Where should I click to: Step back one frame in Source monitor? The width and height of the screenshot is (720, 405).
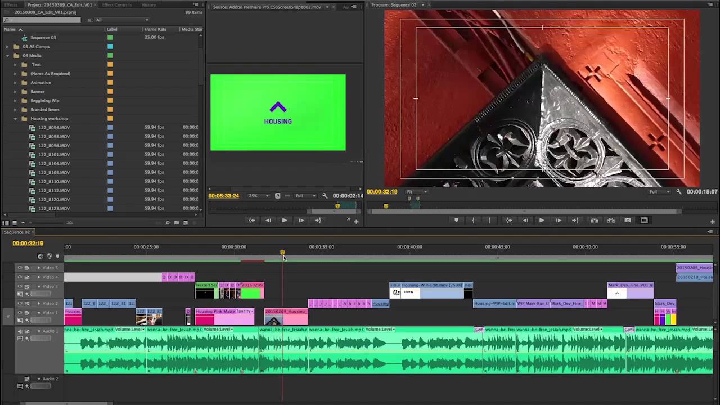click(268, 220)
